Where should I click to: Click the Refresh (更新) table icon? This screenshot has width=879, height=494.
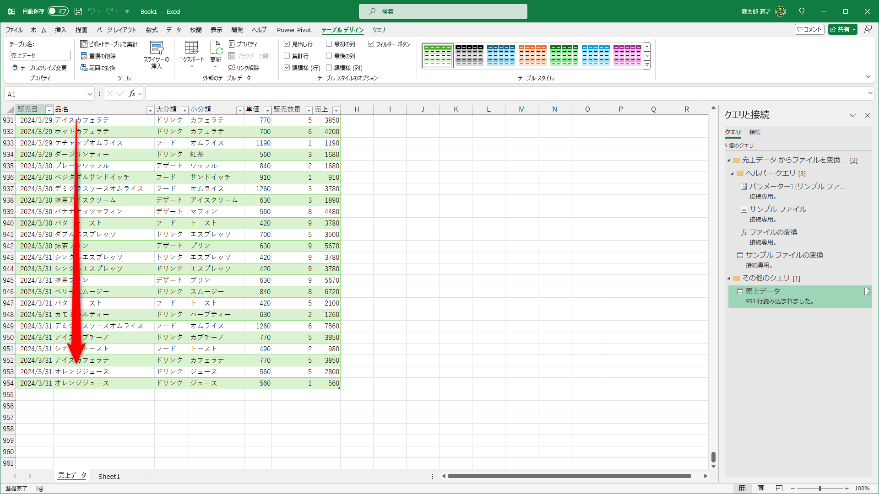click(x=216, y=48)
